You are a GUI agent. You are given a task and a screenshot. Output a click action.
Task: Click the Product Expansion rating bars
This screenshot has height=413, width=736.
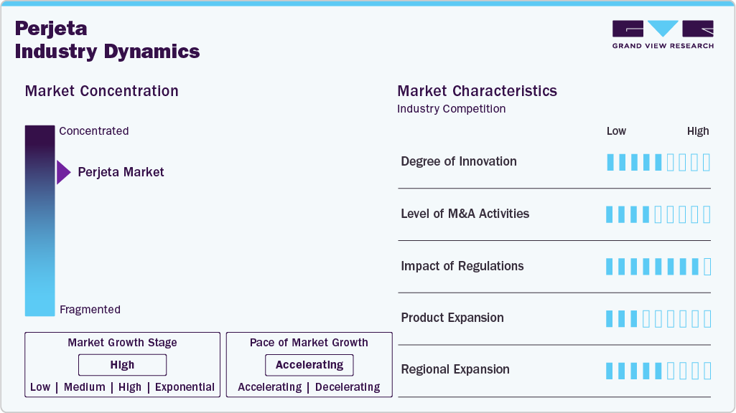coord(658,318)
